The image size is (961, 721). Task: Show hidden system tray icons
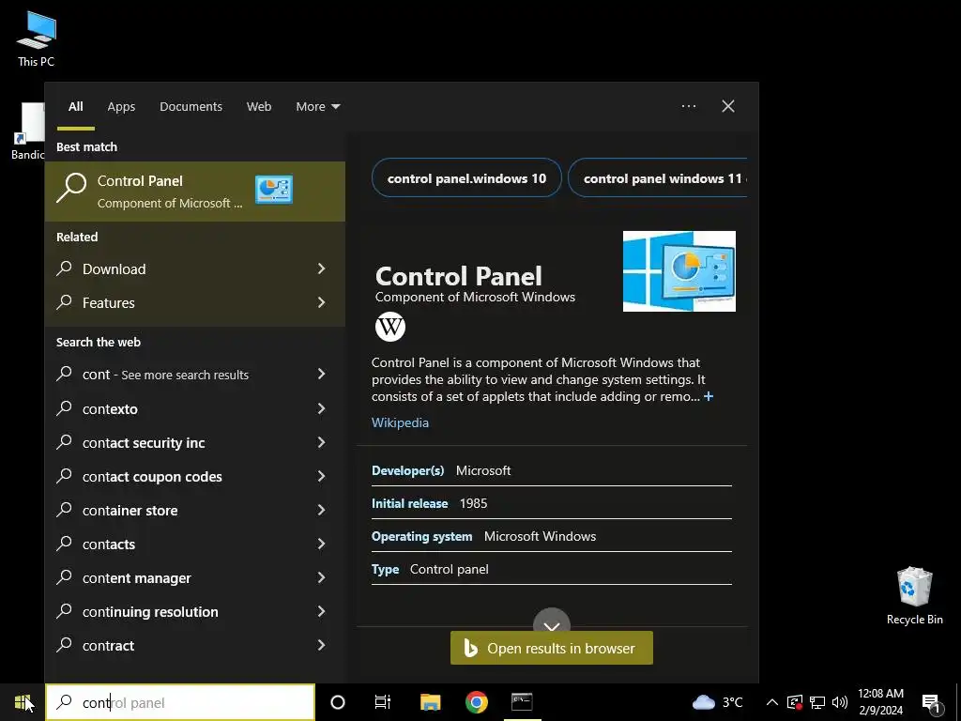772,702
